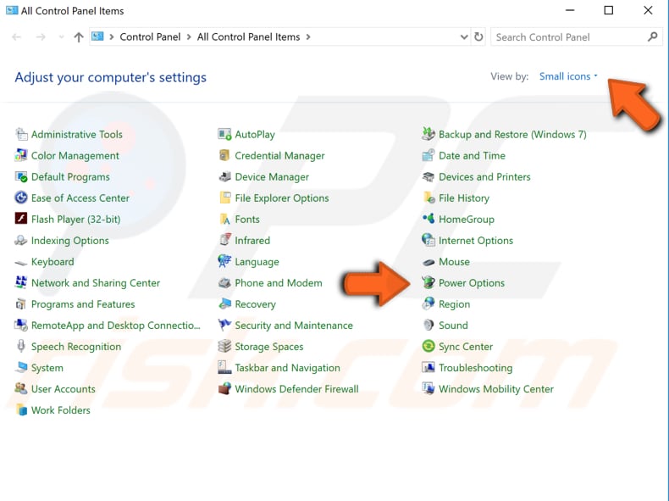The height and width of the screenshot is (501, 669).
Task: Click the Color Management icon
Action: pyautogui.click(x=21, y=155)
